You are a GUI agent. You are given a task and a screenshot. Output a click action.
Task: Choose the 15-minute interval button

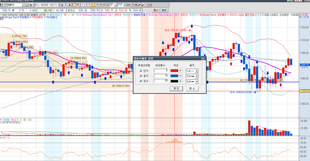(x=97, y=5)
